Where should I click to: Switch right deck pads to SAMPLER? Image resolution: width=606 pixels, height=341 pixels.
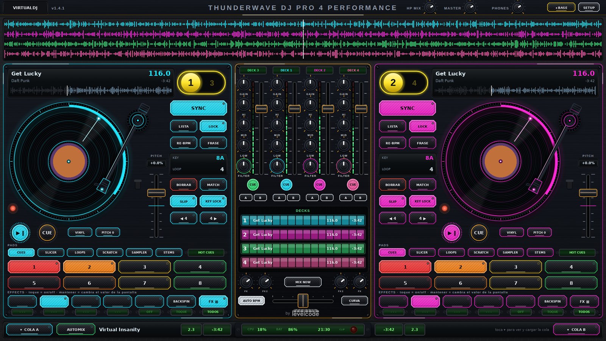tap(510, 252)
